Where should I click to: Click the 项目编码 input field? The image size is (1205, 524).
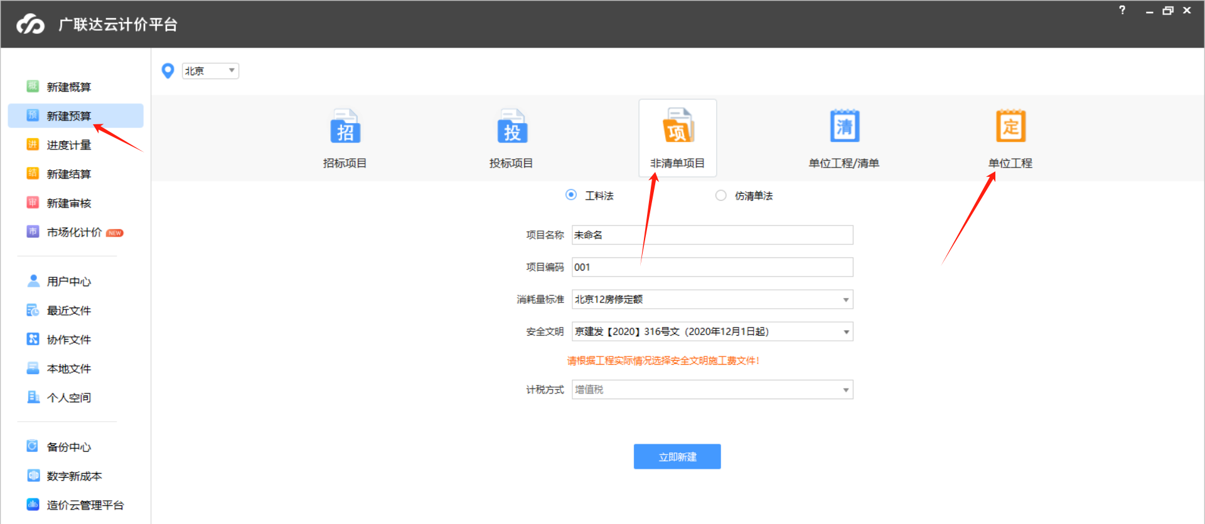coord(712,267)
